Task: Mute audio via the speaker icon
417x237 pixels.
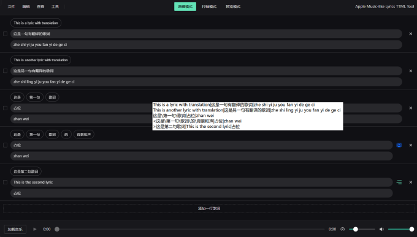Action: coord(381,229)
